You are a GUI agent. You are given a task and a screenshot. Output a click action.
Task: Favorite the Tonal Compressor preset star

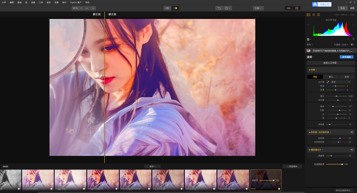(x=247, y=189)
